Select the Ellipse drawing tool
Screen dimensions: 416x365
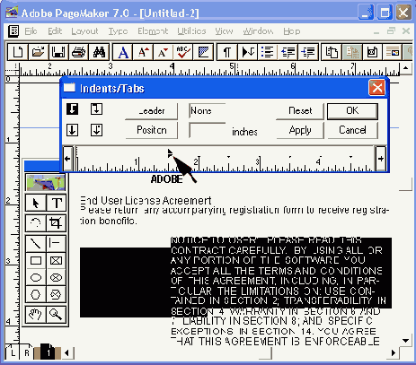pyautogui.click(x=36, y=278)
